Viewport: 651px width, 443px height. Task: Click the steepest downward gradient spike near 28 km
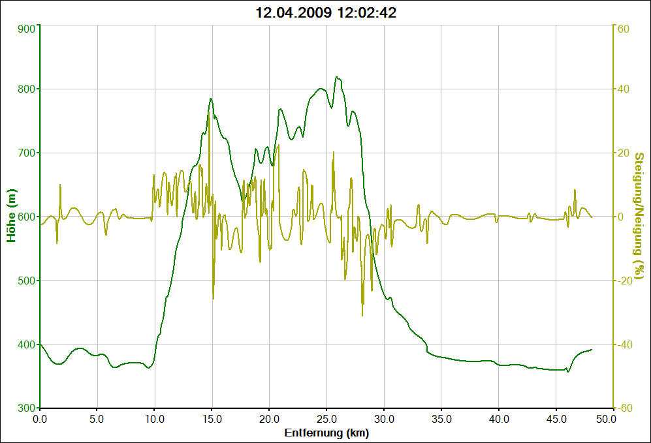tap(362, 315)
